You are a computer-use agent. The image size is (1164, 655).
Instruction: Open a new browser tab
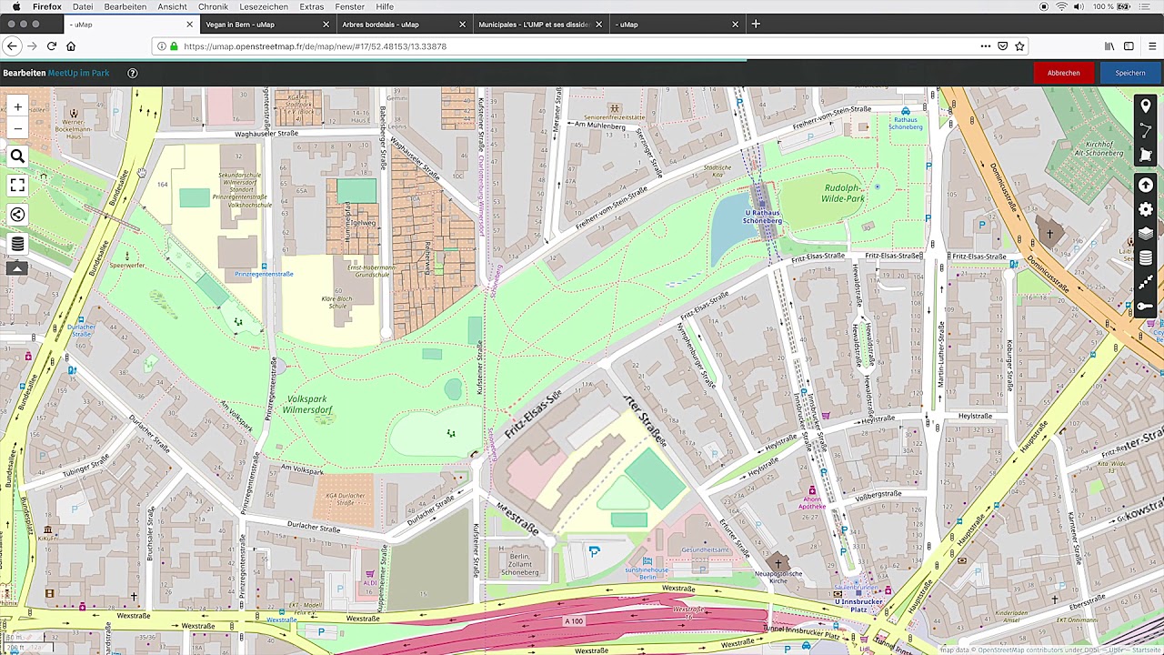[756, 25]
